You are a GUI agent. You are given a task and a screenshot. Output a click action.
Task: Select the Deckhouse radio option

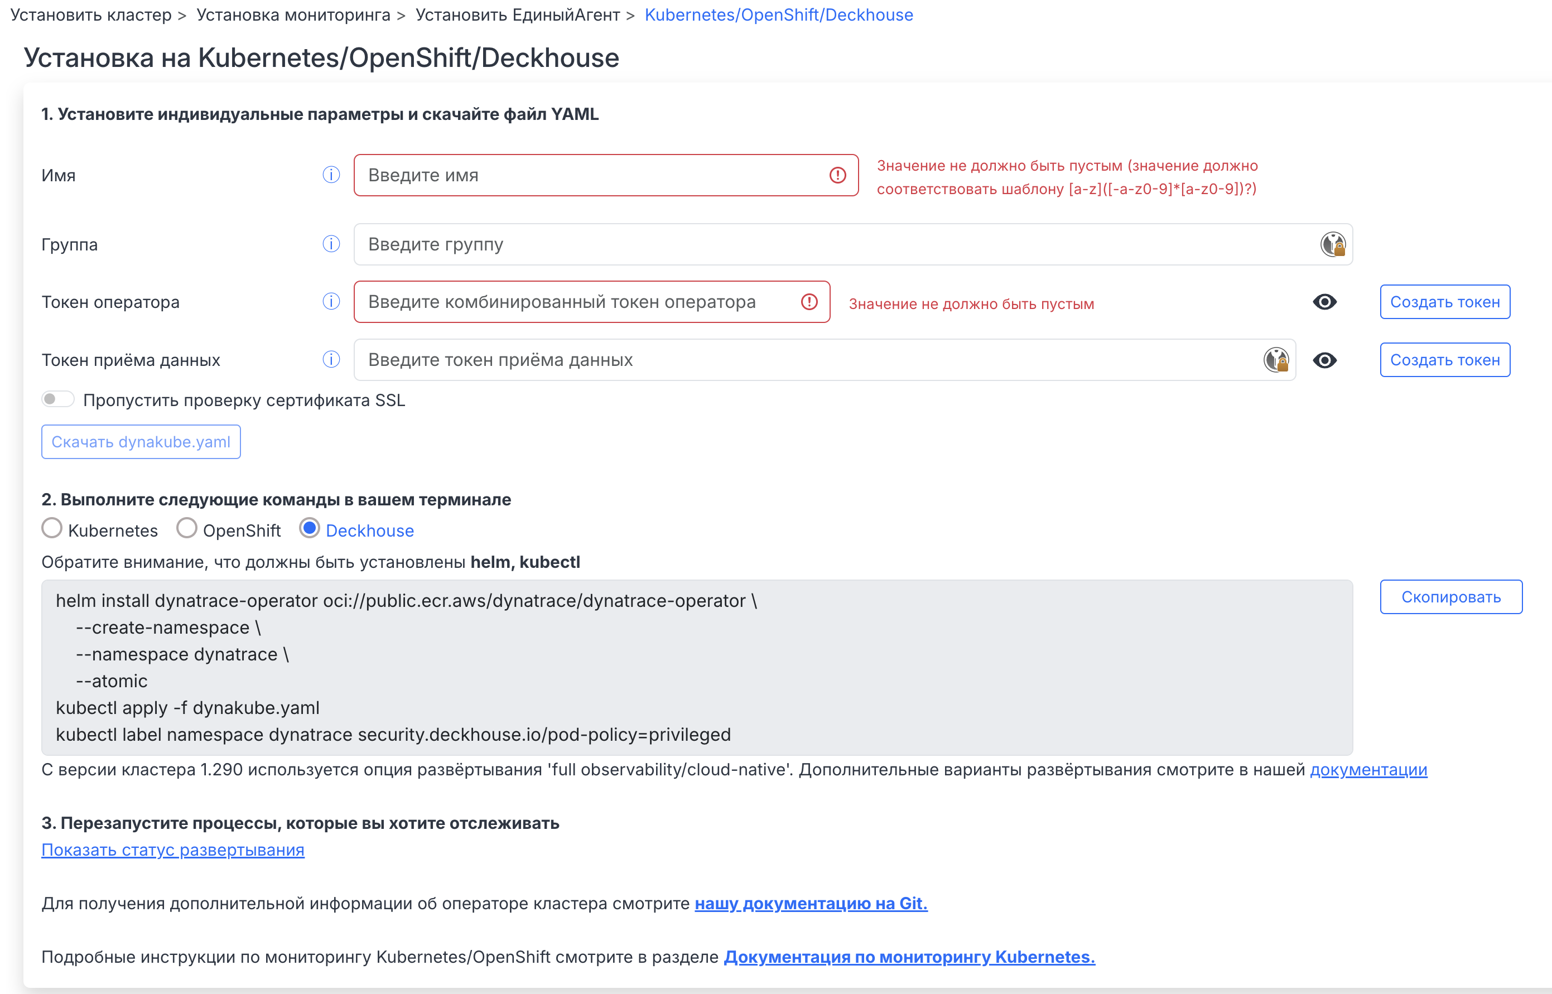coord(310,529)
